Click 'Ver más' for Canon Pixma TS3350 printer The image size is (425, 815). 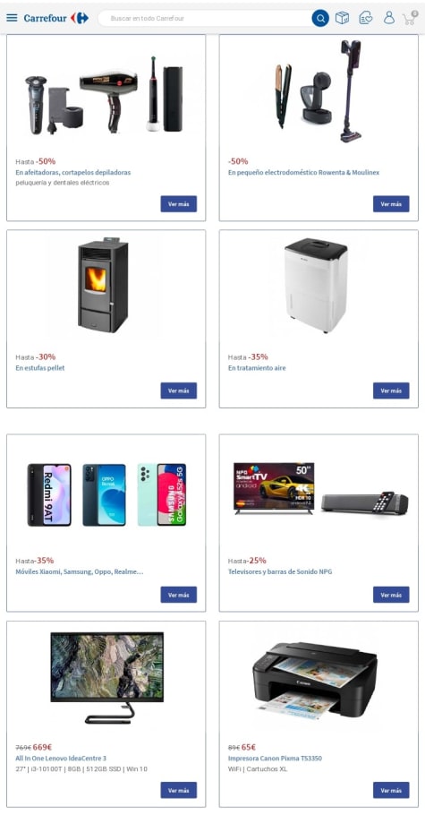[x=391, y=790]
